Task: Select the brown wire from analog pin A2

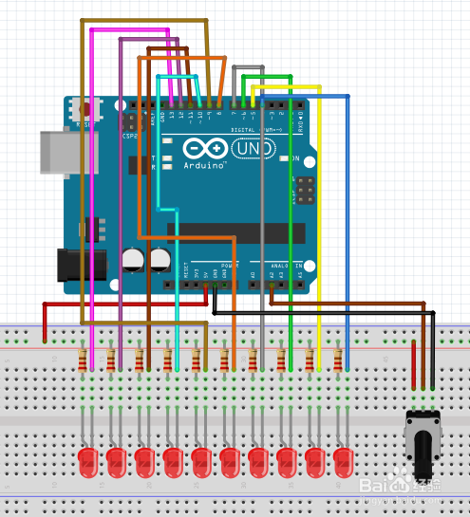Action: (347, 304)
